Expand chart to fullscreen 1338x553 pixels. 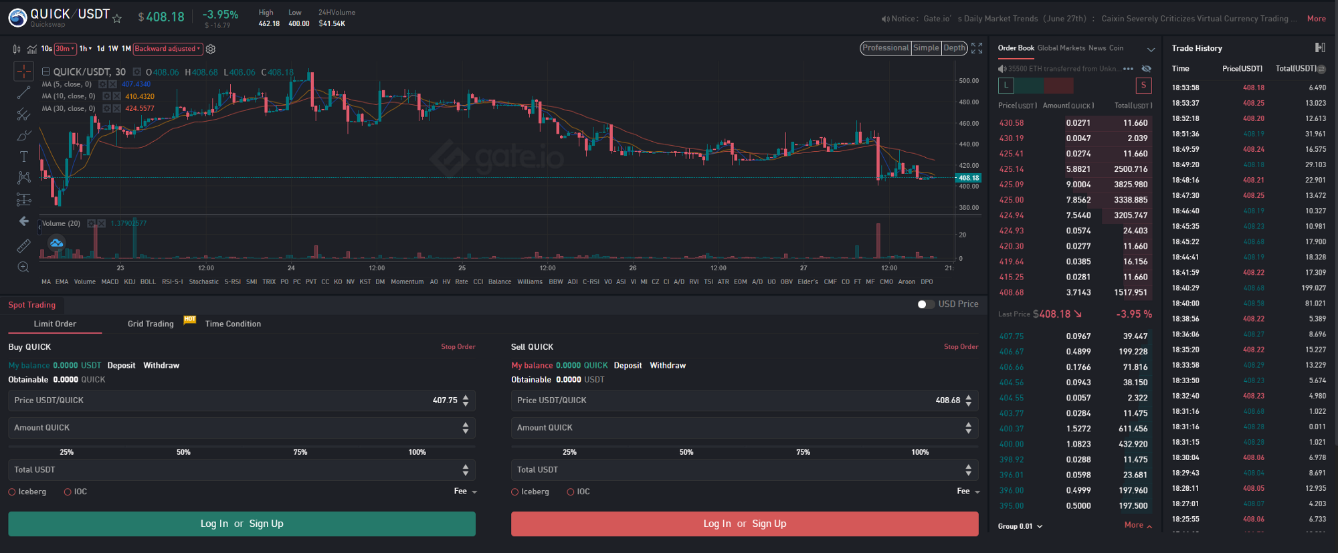point(977,48)
